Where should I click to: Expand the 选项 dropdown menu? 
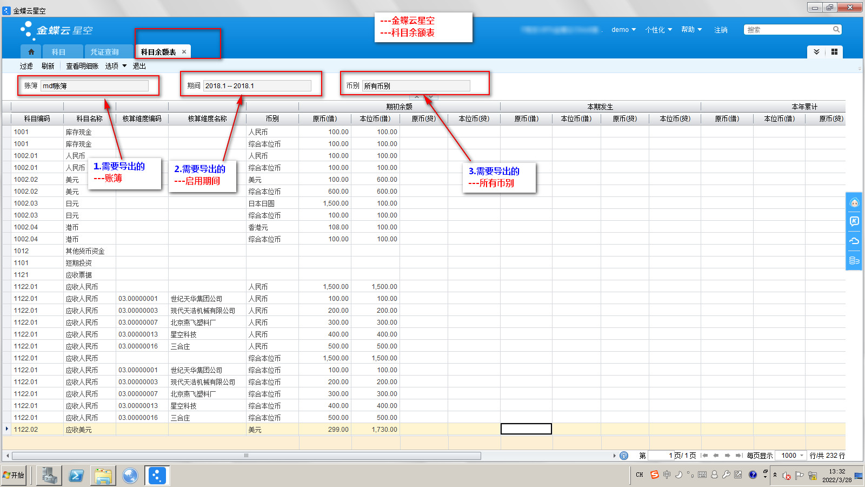116,66
